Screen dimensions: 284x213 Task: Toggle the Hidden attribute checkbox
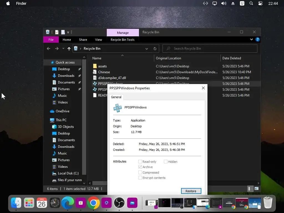point(166,162)
